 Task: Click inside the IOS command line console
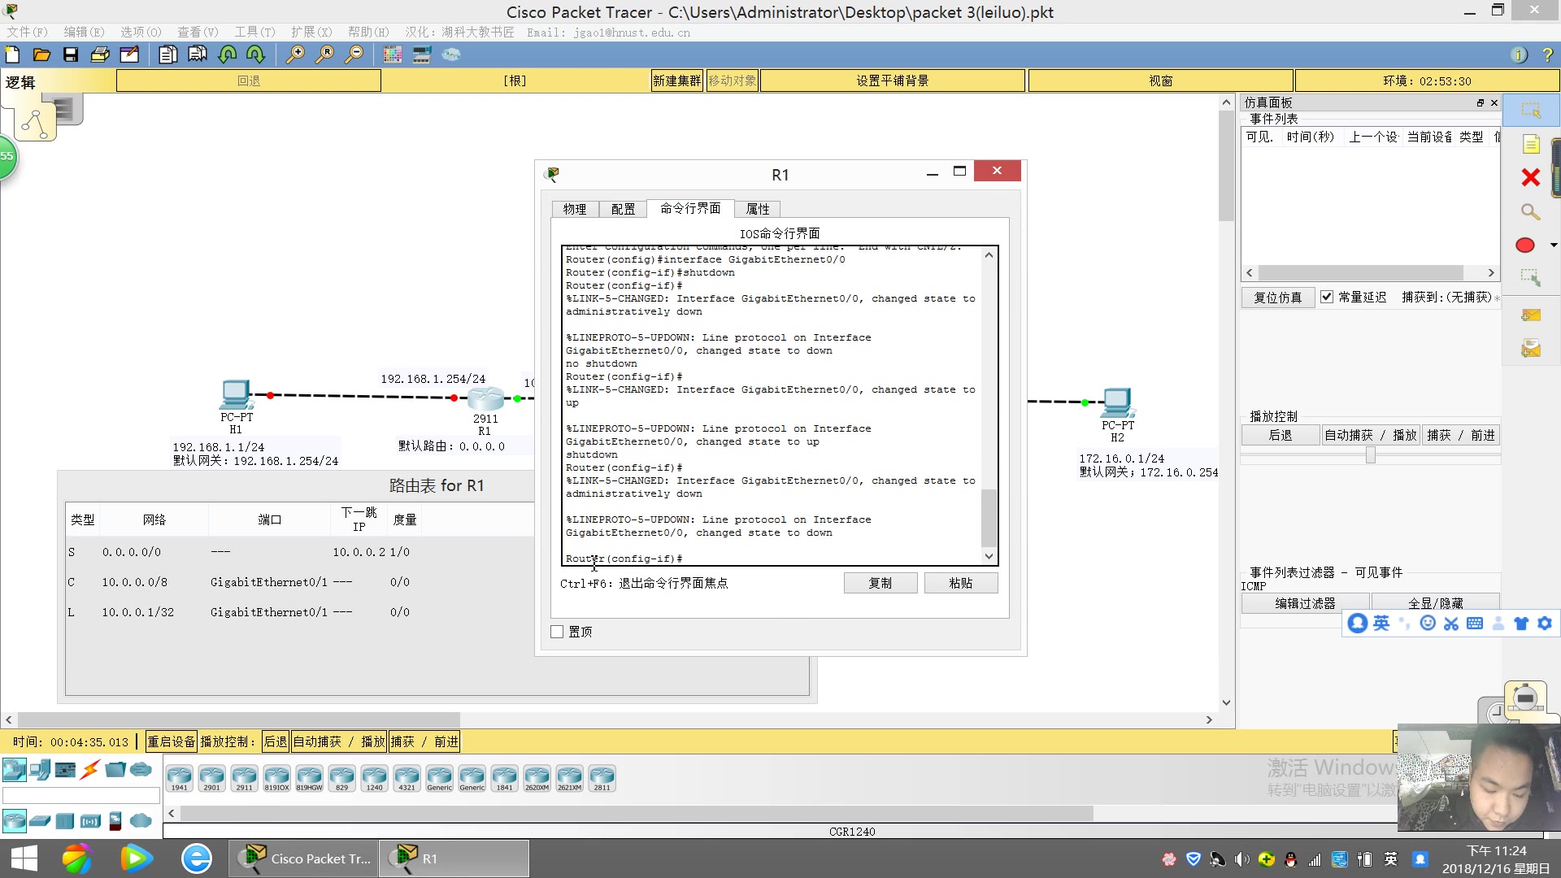pyautogui.click(x=772, y=405)
